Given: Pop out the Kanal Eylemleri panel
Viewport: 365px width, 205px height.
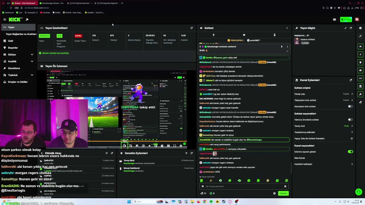Looking at the screenshot, I should 351,80.
